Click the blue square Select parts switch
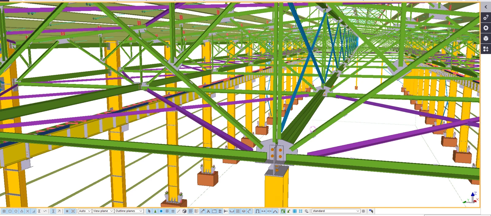The image size is (491, 216). pos(161,211)
